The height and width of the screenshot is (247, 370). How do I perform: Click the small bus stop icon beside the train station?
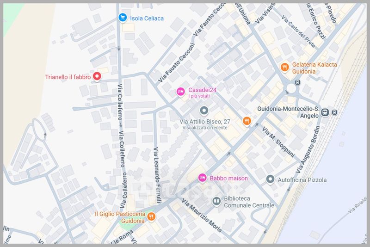334,112
